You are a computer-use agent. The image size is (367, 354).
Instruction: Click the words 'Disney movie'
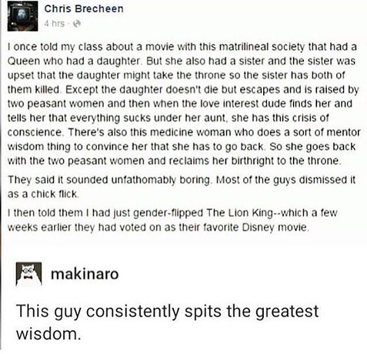274,227
